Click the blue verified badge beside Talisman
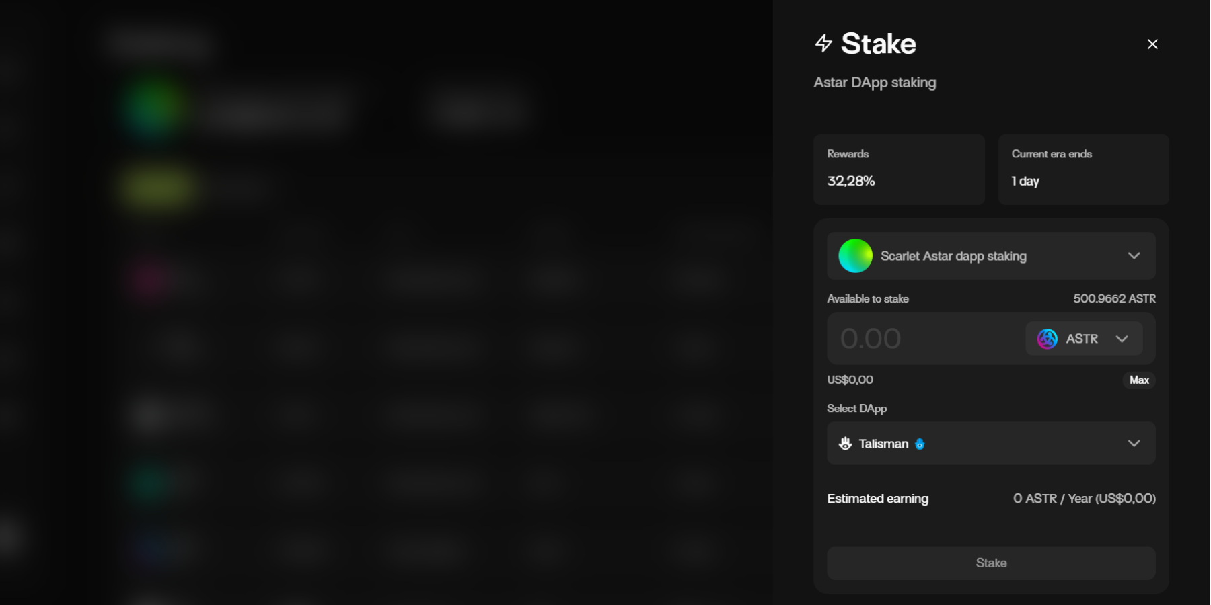The width and height of the screenshot is (1211, 605). 920,444
